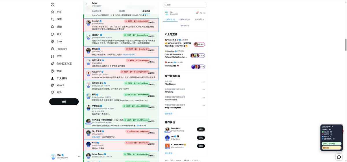Toggle 已开启，点击关闭 in 互关标记 panel
The width and height of the screenshot is (347, 162).
(x=332, y=144)
